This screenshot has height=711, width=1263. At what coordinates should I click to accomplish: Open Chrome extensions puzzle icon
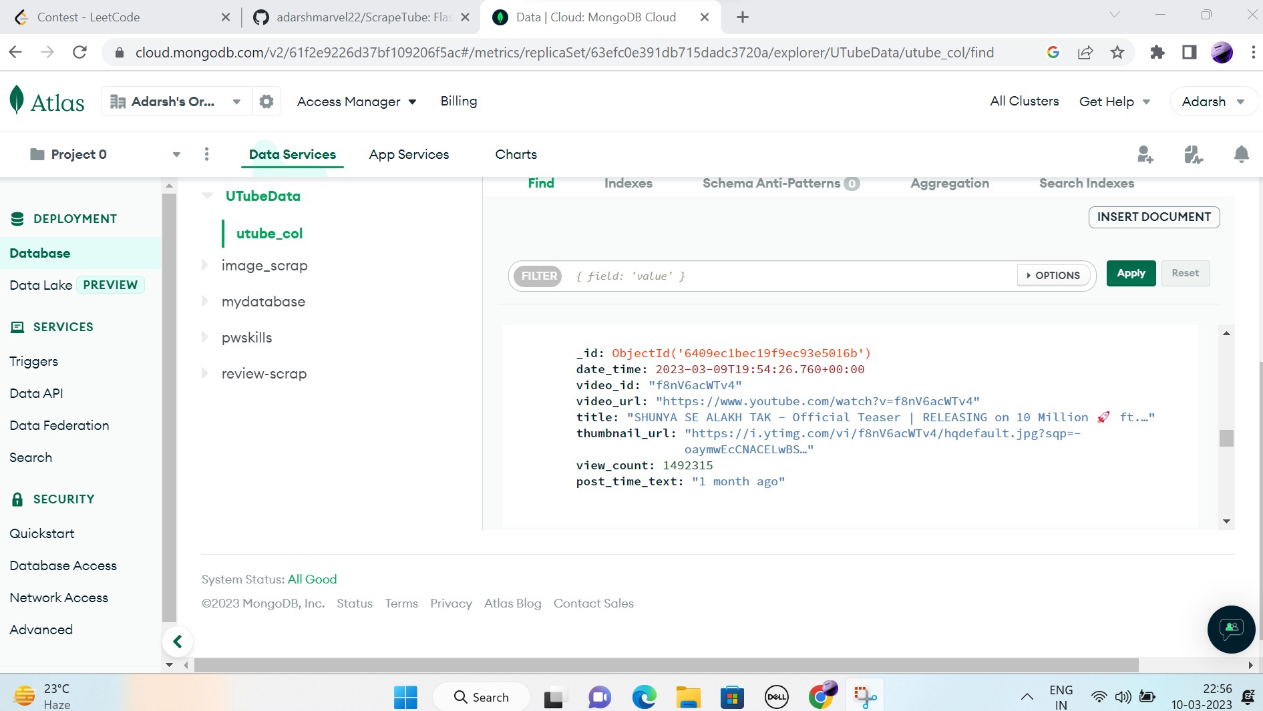click(x=1157, y=52)
